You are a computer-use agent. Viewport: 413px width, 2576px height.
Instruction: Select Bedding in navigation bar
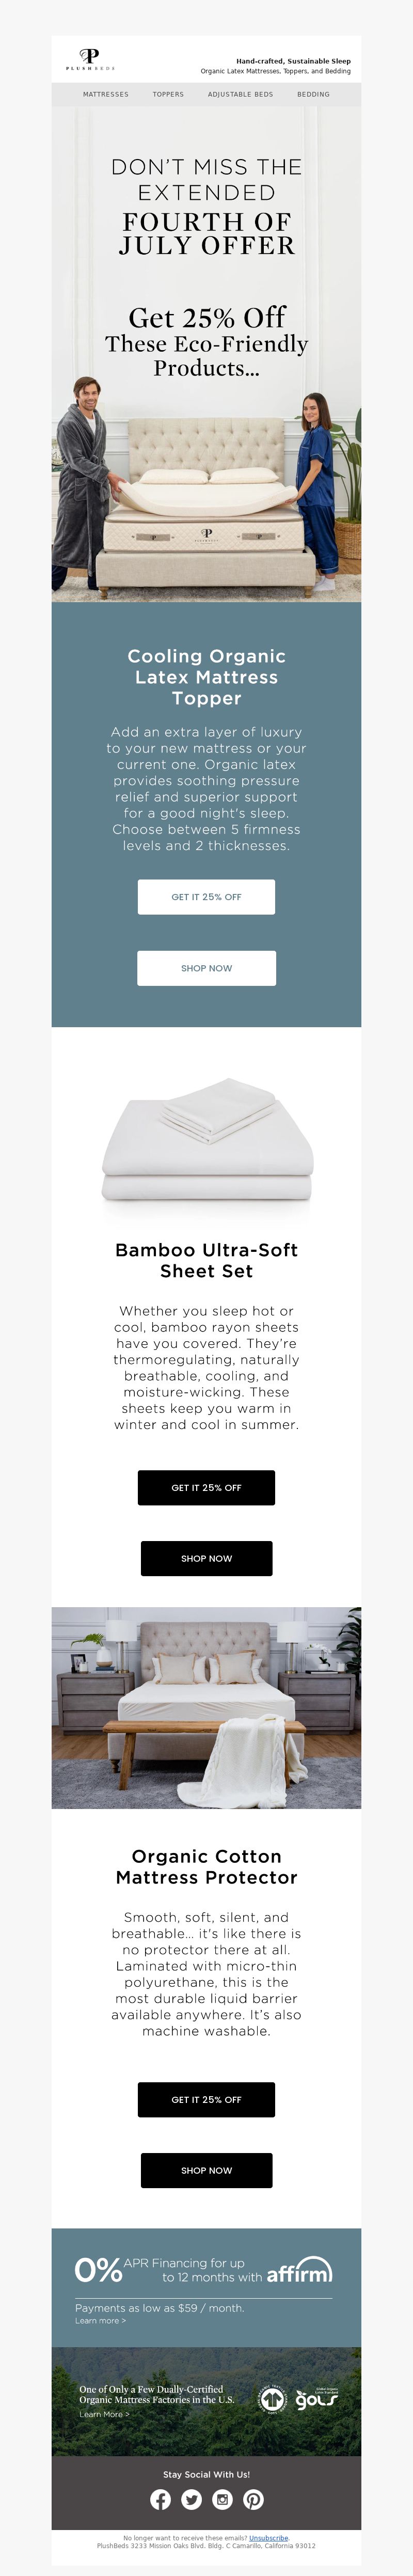point(313,94)
